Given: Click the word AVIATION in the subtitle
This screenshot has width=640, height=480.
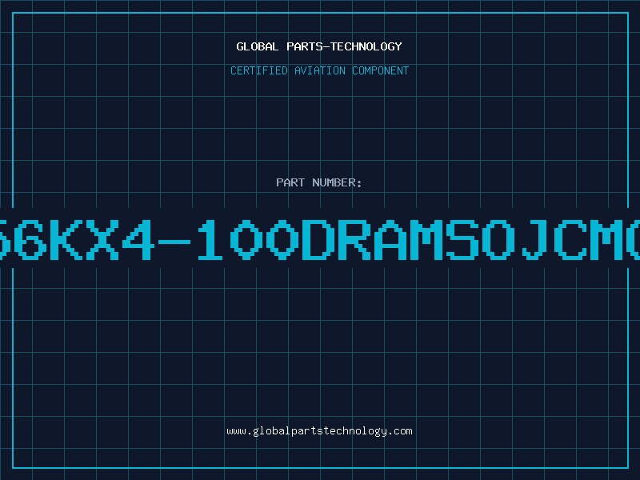Looking at the screenshot, I should (x=320, y=70).
